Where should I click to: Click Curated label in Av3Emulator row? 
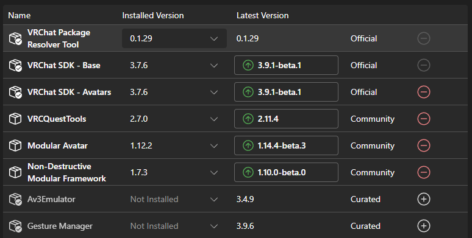coord(365,199)
